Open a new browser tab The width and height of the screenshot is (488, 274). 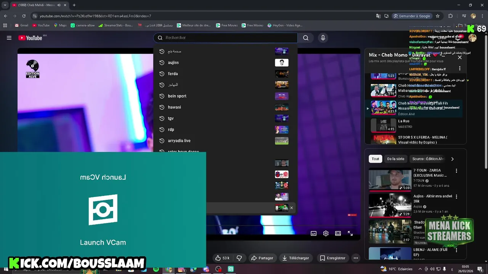click(x=74, y=5)
